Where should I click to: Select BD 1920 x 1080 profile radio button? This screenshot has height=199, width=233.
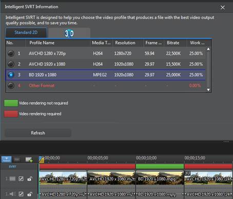pos(11,75)
